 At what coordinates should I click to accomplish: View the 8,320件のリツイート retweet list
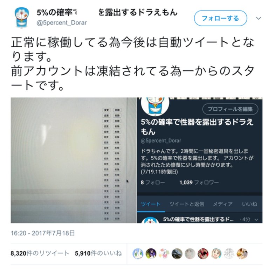[40, 253]
